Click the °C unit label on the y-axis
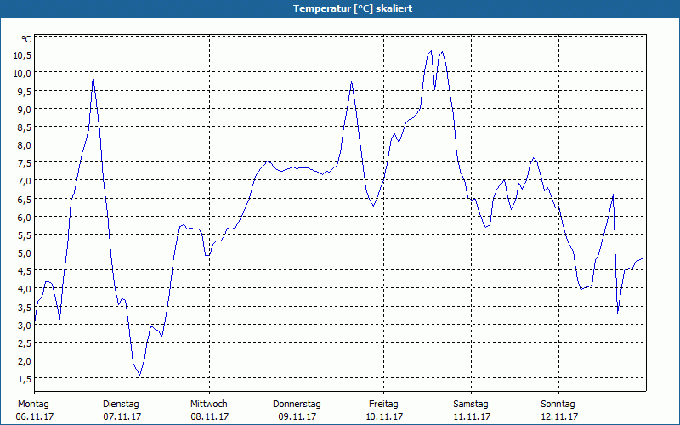 26,39
